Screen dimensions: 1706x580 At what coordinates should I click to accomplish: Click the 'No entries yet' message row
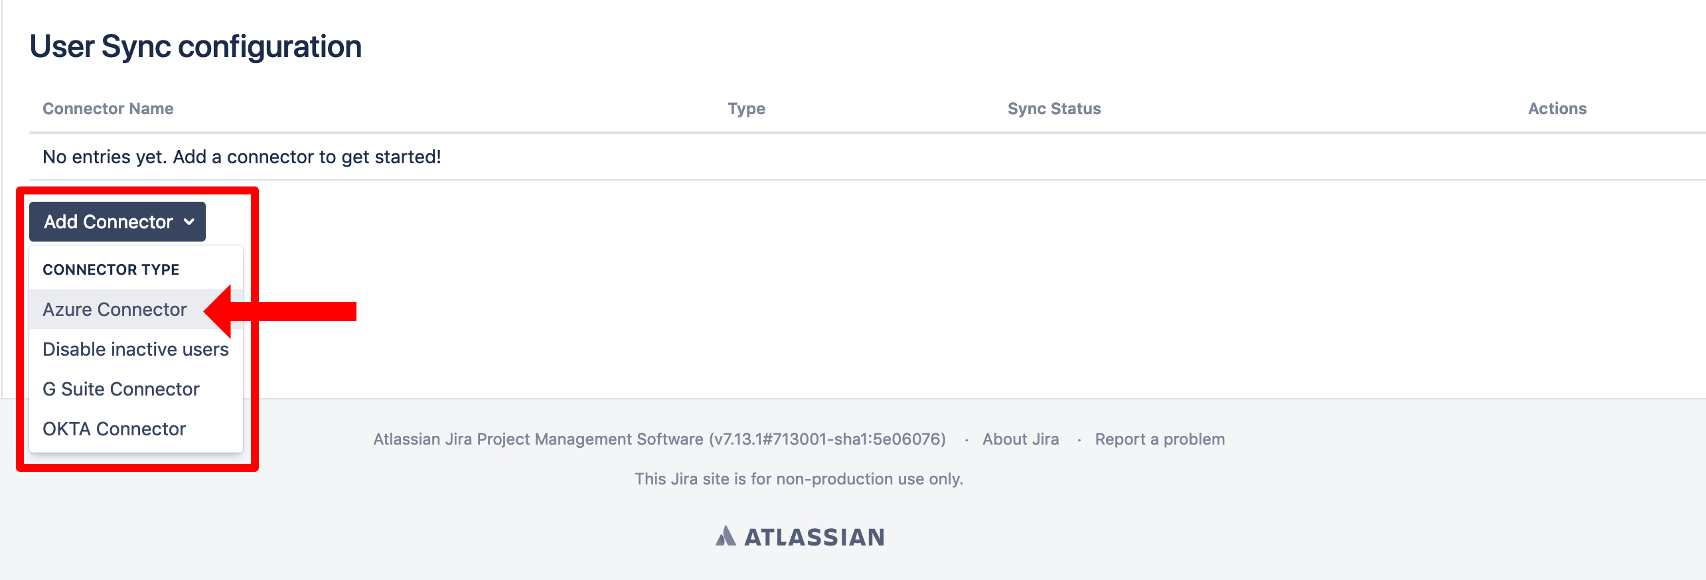click(x=868, y=157)
